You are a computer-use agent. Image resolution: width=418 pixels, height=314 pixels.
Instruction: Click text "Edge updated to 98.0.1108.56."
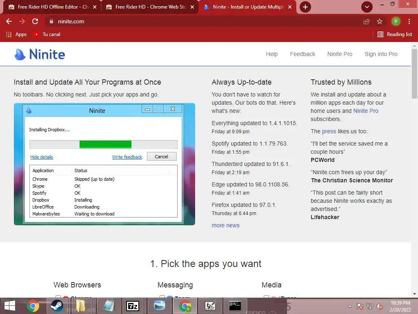(x=250, y=184)
